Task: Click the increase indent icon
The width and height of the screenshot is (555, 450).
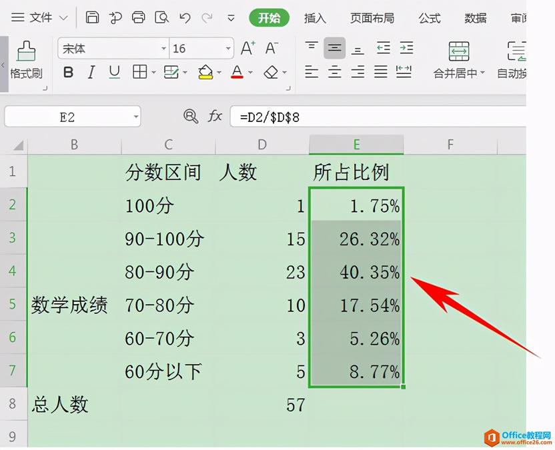Action: [406, 47]
